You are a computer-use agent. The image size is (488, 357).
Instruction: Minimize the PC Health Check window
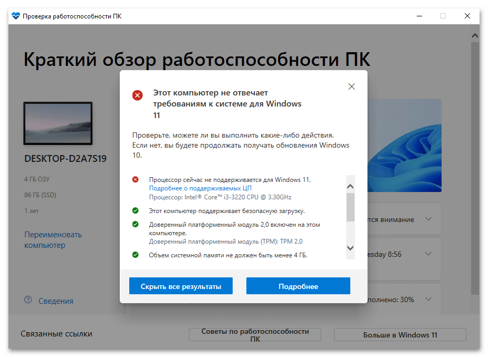pyautogui.click(x=419, y=16)
